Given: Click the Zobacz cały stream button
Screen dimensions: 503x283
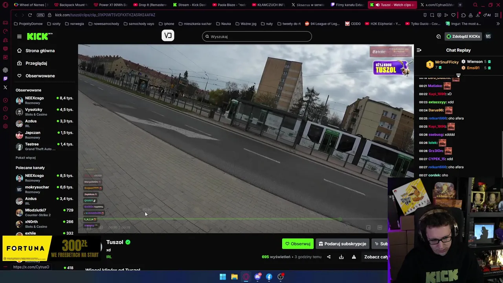Looking at the screenshot, I should pos(375,257).
